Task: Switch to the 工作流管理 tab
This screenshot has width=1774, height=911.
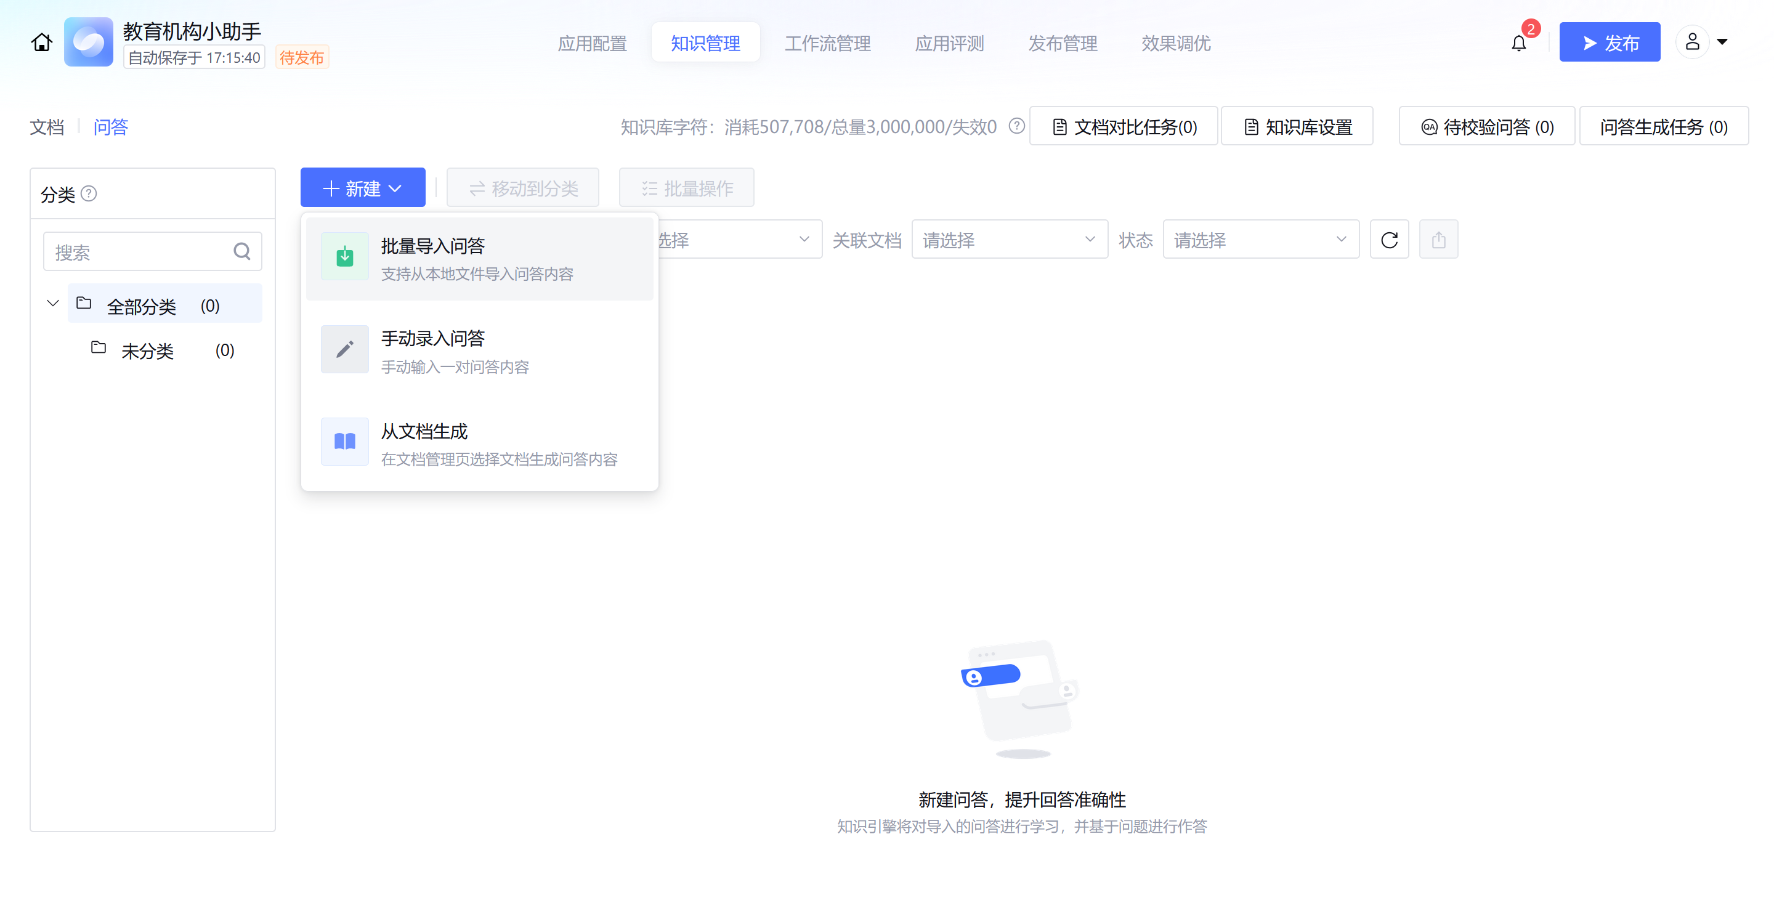Action: click(x=827, y=43)
